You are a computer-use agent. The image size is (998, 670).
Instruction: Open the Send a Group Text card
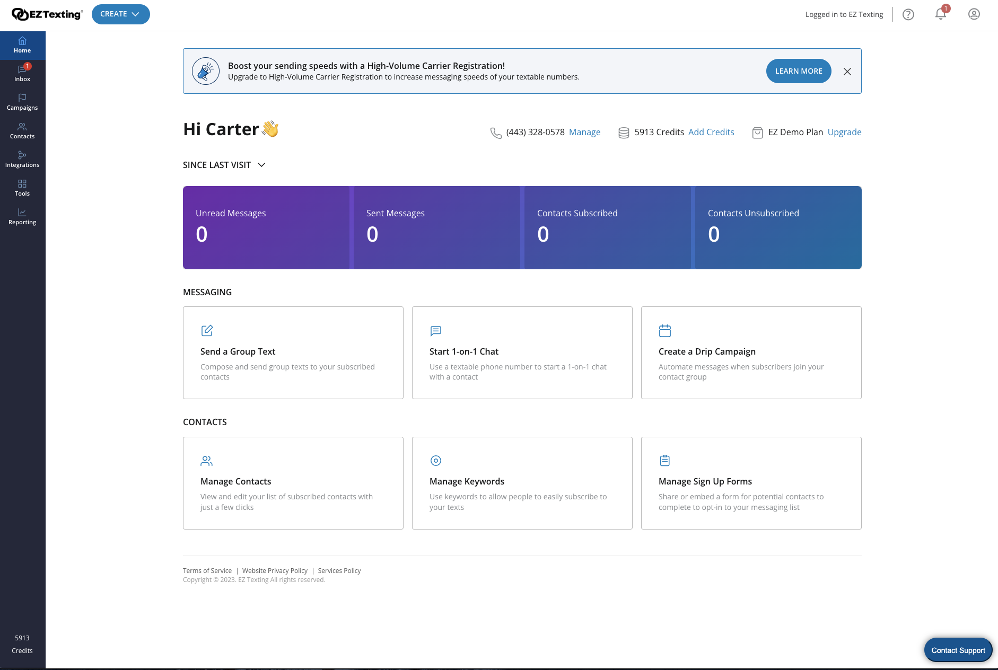click(x=293, y=352)
